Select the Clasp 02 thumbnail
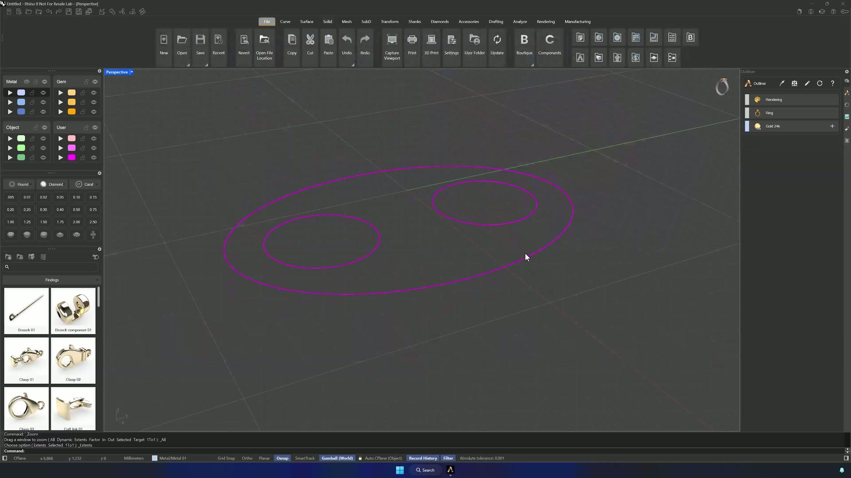Screen dimensions: 851x478 click(73, 360)
